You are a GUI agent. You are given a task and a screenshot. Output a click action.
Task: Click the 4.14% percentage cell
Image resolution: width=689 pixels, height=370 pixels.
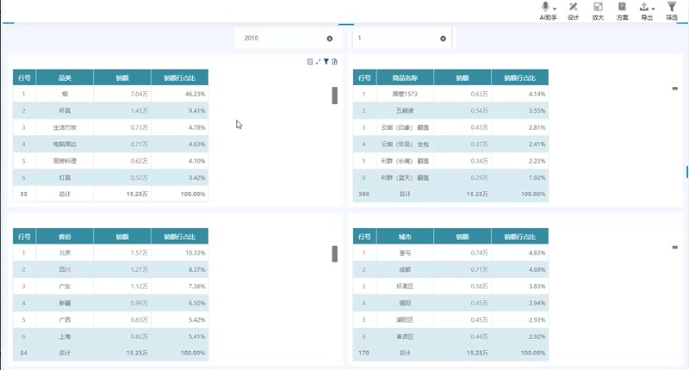pos(520,94)
